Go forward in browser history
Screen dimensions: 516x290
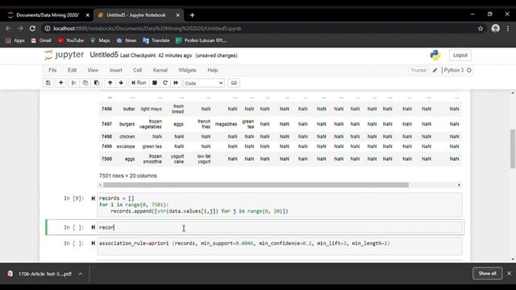coord(20,29)
